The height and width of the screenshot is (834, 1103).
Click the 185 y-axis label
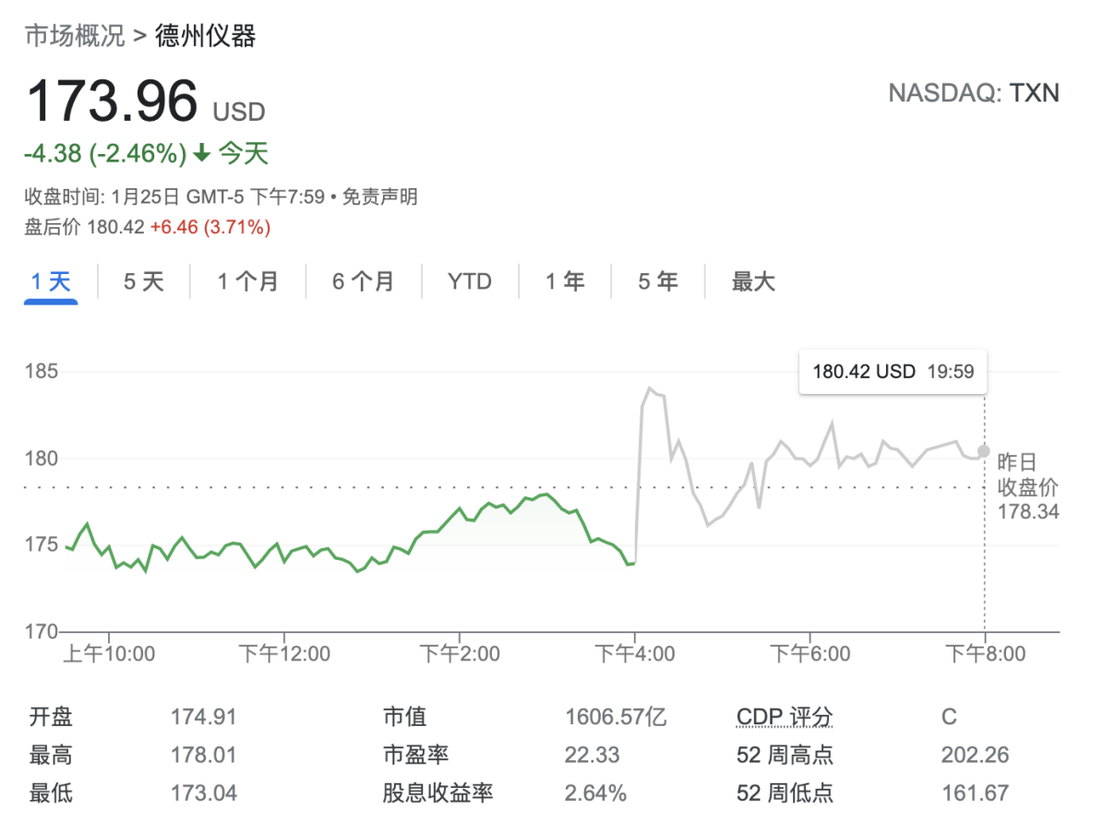point(42,371)
